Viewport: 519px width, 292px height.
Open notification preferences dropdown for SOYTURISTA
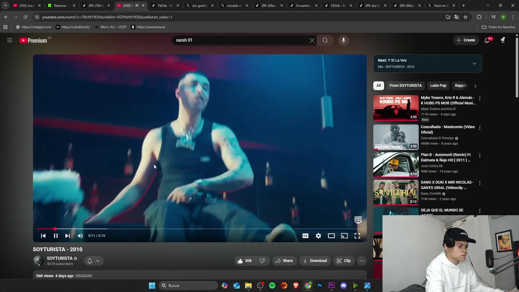point(94,261)
